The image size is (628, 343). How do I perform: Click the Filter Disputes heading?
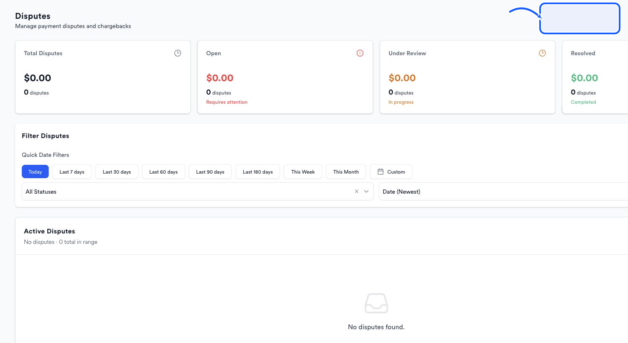point(45,136)
